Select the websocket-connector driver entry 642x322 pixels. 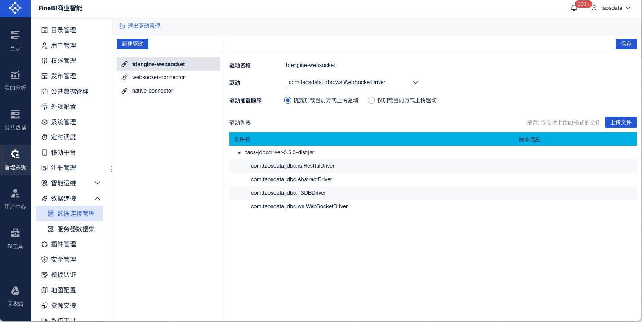158,77
